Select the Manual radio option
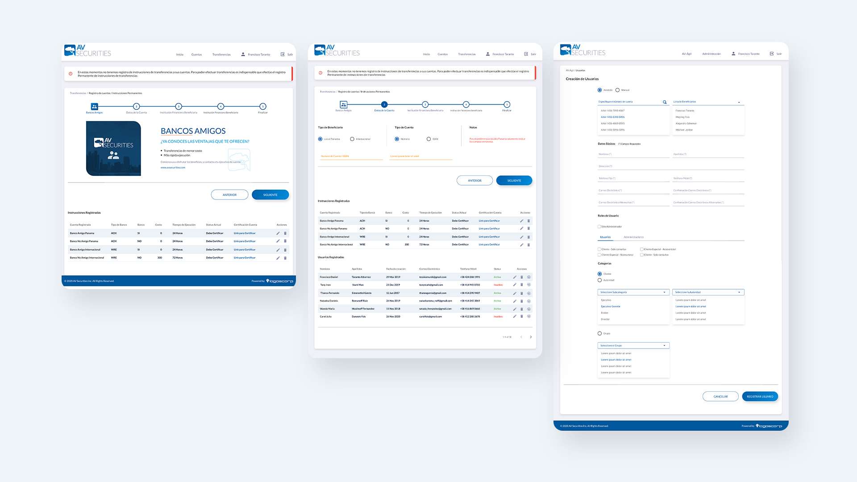The height and width of the screenshot is (482, 857). click(617, 90)
